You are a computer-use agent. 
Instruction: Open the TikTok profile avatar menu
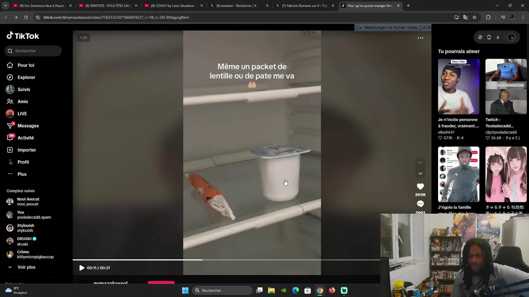pos(511,37)
